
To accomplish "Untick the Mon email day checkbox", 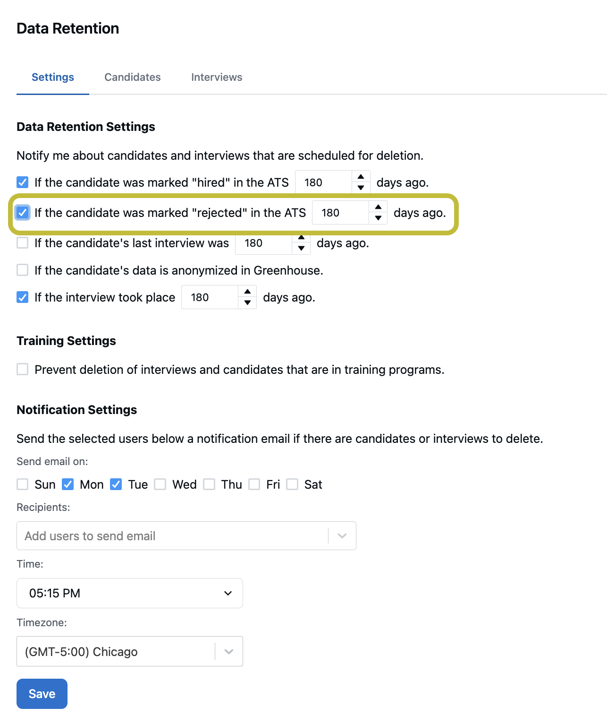I will click(68, 484).
